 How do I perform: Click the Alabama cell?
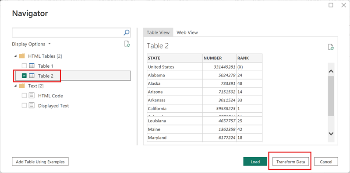pos(175,75)
